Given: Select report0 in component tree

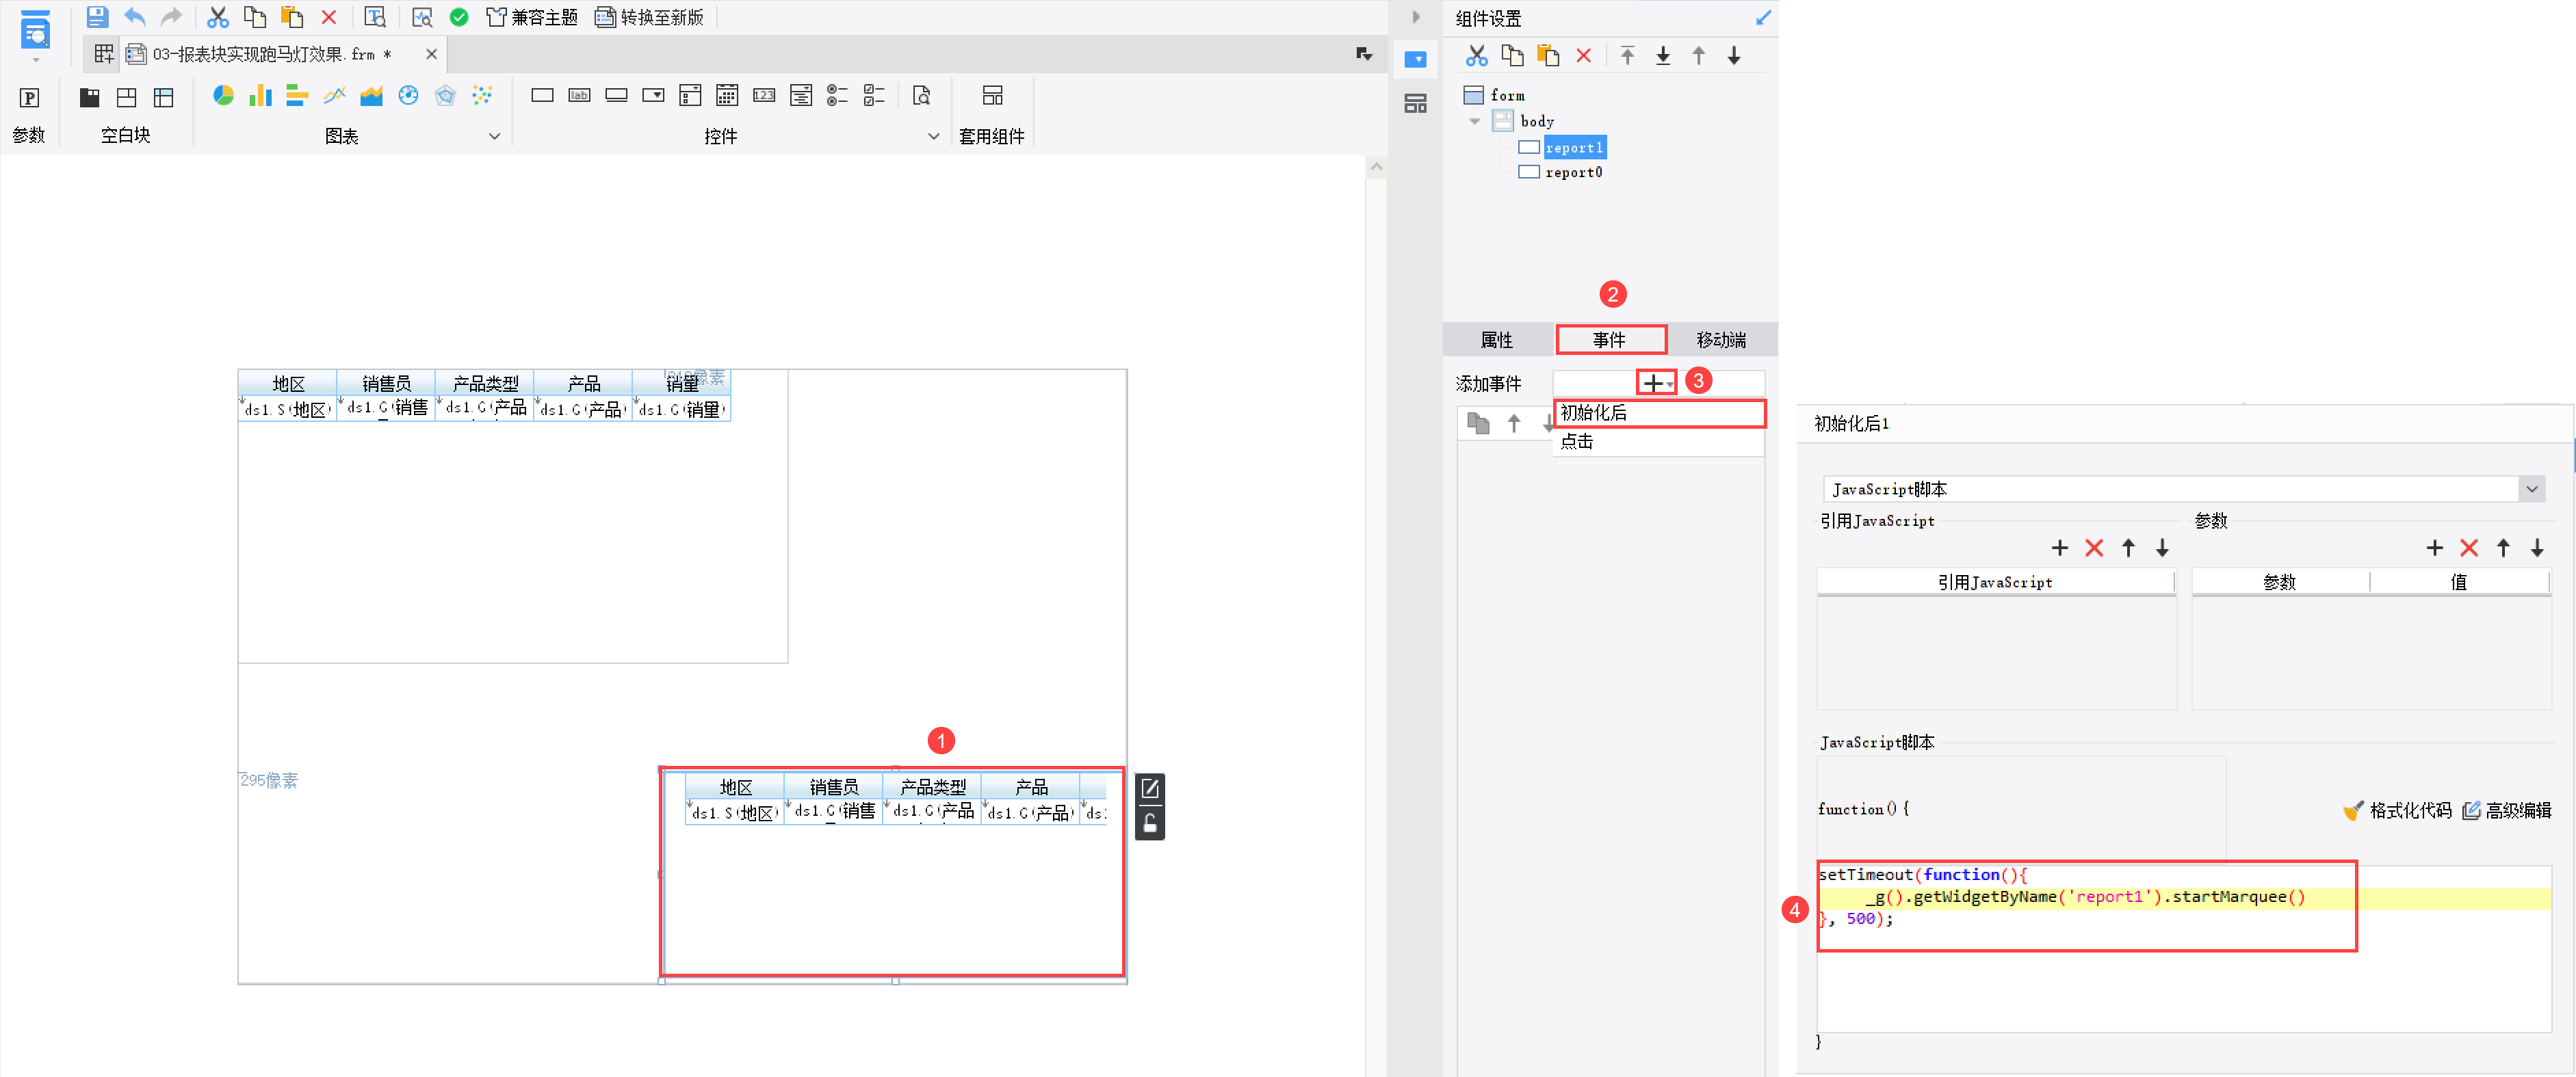Looking at the screenshot, I should tap(1573, 172).
